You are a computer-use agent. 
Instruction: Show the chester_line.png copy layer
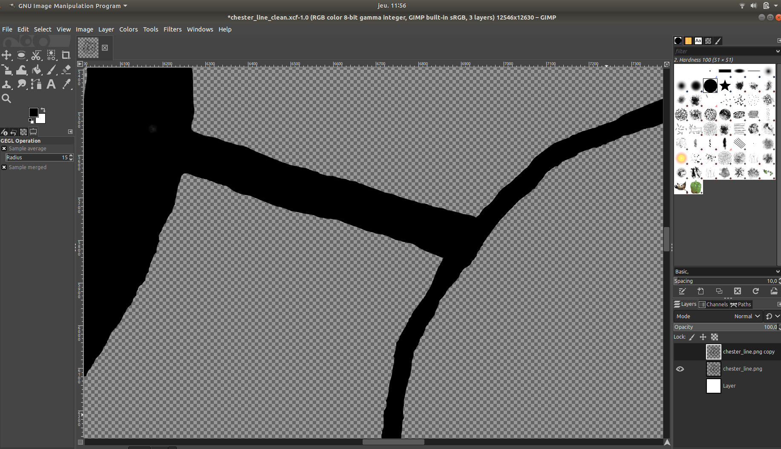point(680,351)
